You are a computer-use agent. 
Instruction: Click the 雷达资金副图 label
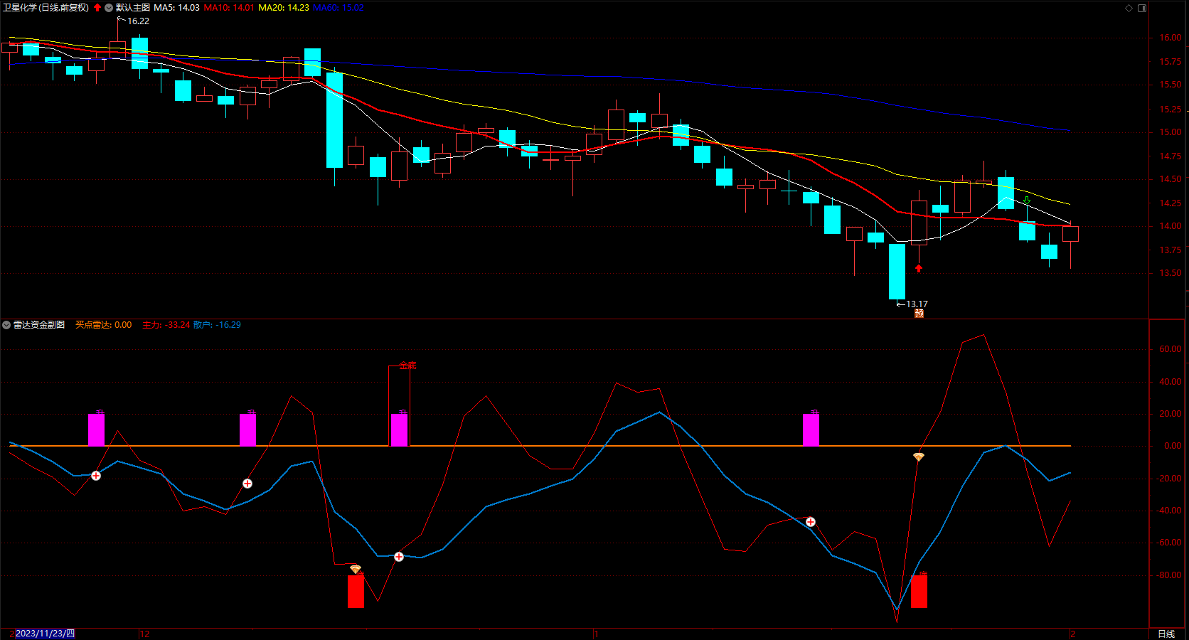click(x=39, y=325)
